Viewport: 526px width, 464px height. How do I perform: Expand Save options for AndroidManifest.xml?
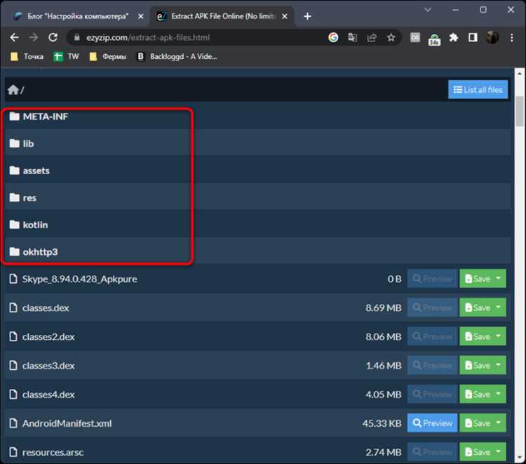click(499, 423)
